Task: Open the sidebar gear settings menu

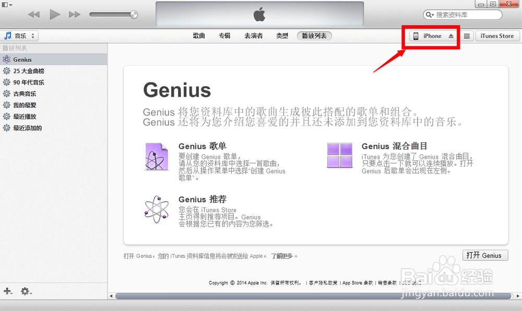Action: tap(26, 291)
